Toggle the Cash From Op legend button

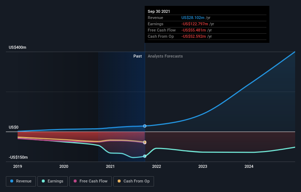(x=133, y=181)
